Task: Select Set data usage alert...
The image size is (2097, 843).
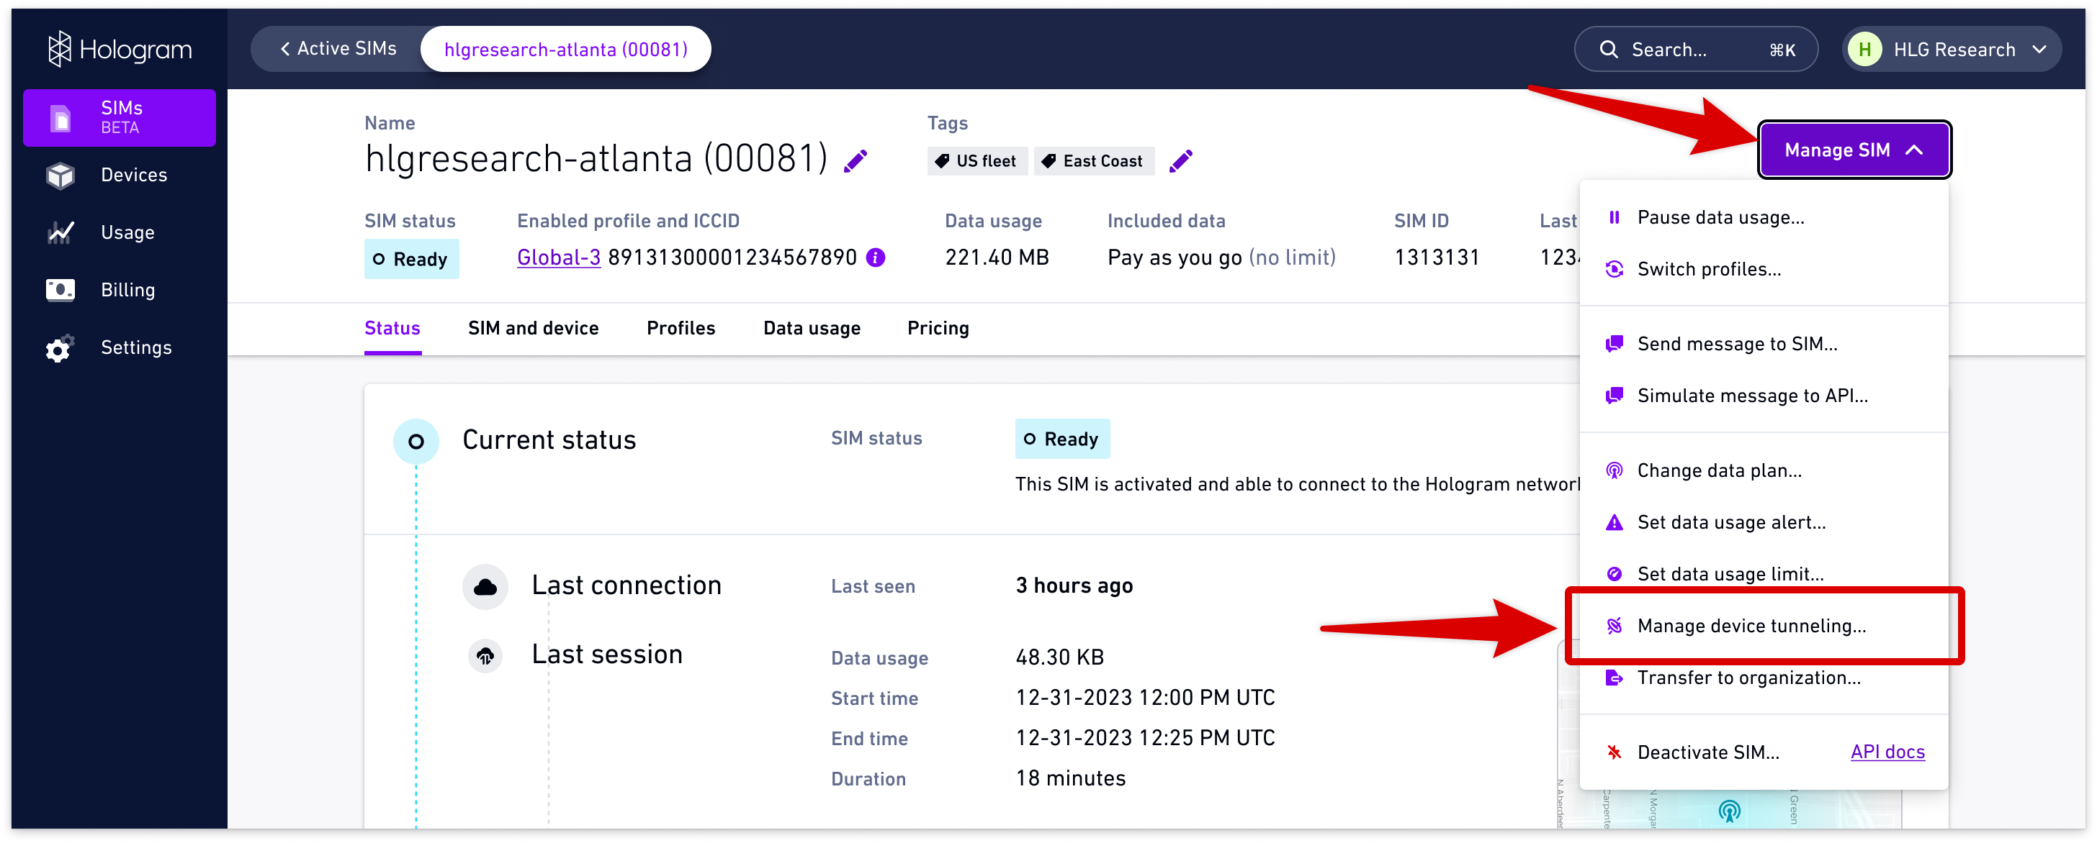Action: (1764, 523)
